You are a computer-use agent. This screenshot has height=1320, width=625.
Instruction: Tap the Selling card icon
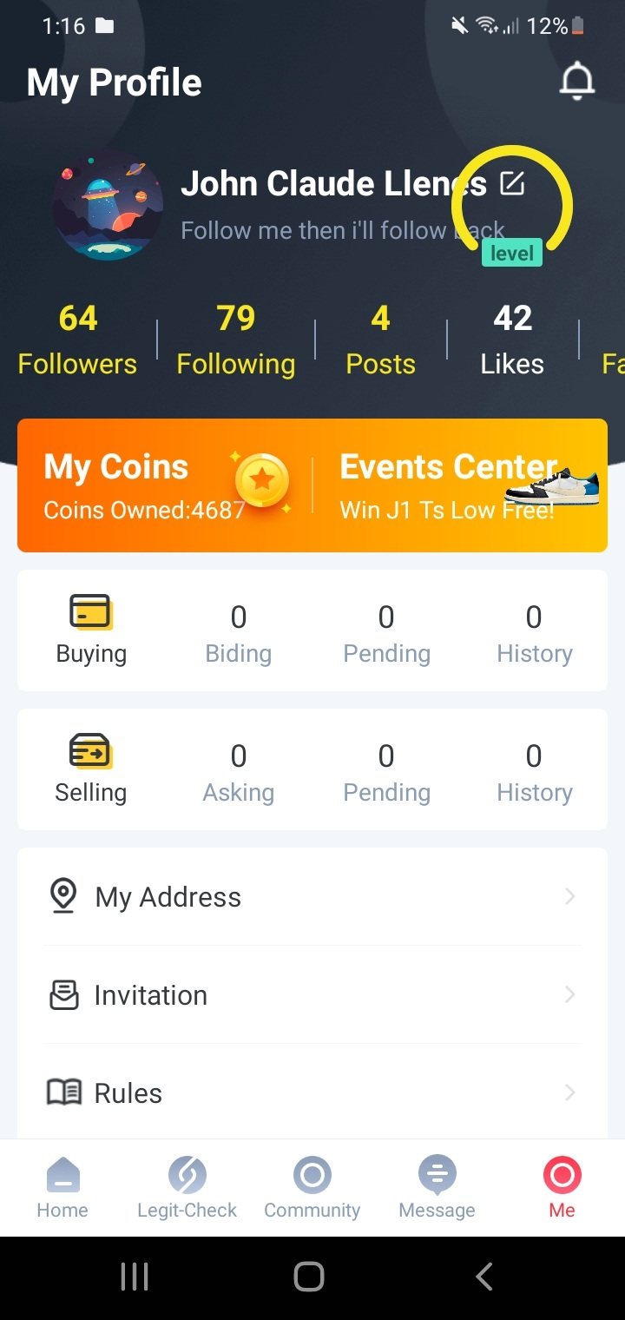coord(90,751)
